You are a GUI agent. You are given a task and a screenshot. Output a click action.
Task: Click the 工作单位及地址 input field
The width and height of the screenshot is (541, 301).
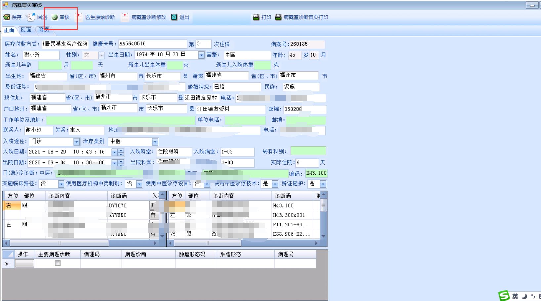[x=120, y=120]
